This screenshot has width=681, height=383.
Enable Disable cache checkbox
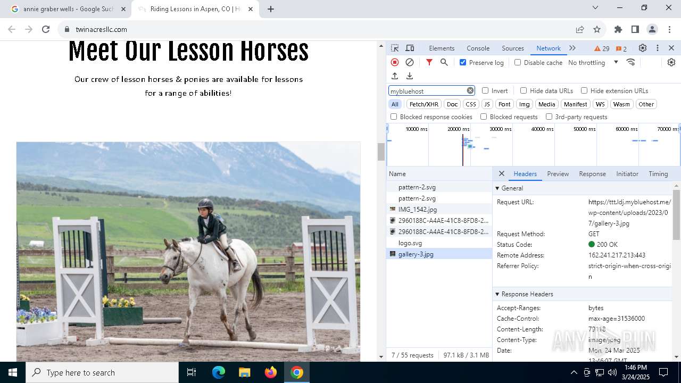(x=518, y=62)
